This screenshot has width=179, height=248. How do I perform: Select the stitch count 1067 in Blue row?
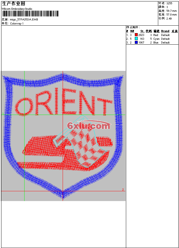click(141, 43)
